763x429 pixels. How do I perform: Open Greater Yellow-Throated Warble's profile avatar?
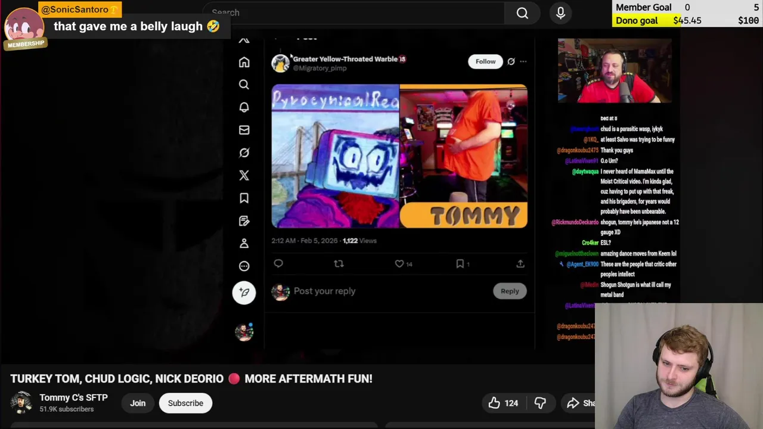(280, 63)
